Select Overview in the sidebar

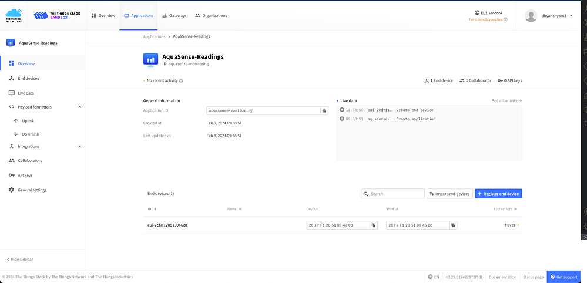tap(43, 63)
